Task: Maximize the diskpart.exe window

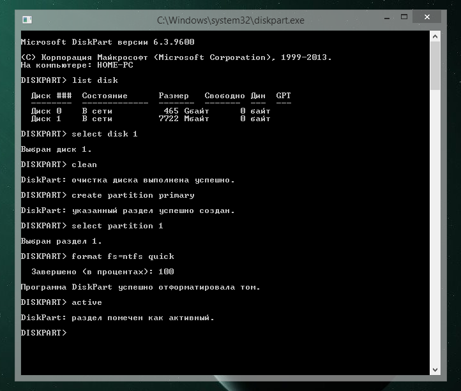Action: pos(404,17)
